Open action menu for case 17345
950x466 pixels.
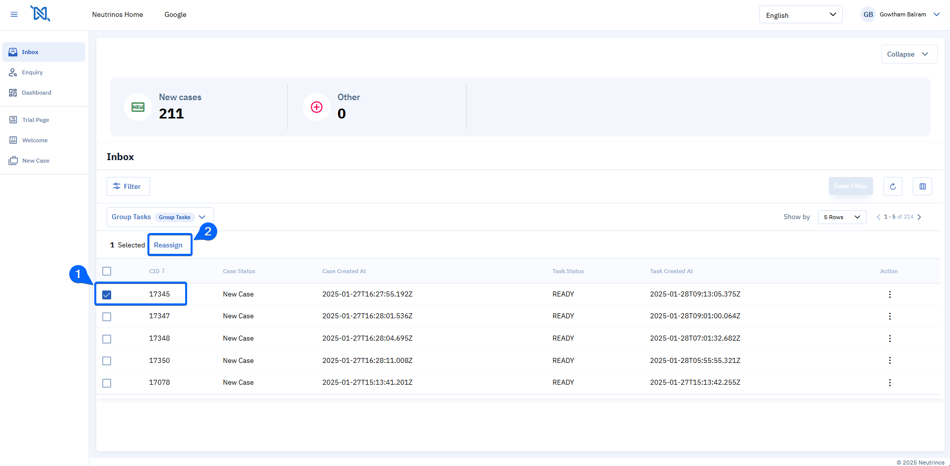click(x=889, y=294)
